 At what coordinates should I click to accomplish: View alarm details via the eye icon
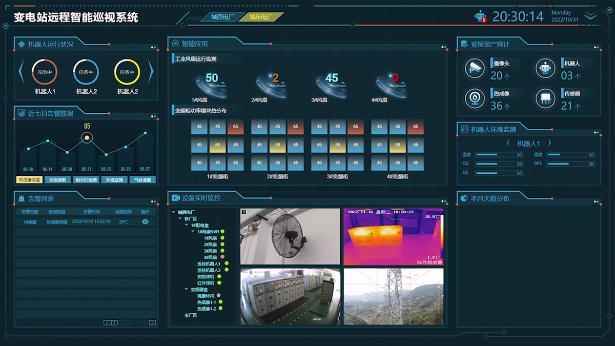[x=145, y=222]
